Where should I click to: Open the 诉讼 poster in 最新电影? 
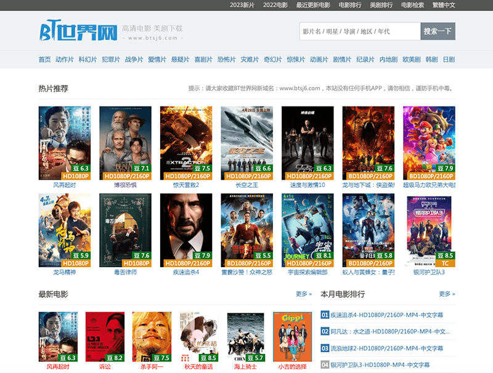click(x=105, y=337)
